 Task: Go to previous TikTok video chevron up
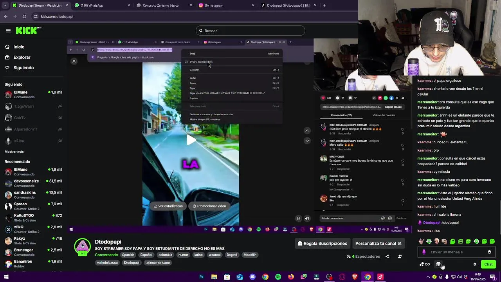pyautogui.click(x=307, y=130)
